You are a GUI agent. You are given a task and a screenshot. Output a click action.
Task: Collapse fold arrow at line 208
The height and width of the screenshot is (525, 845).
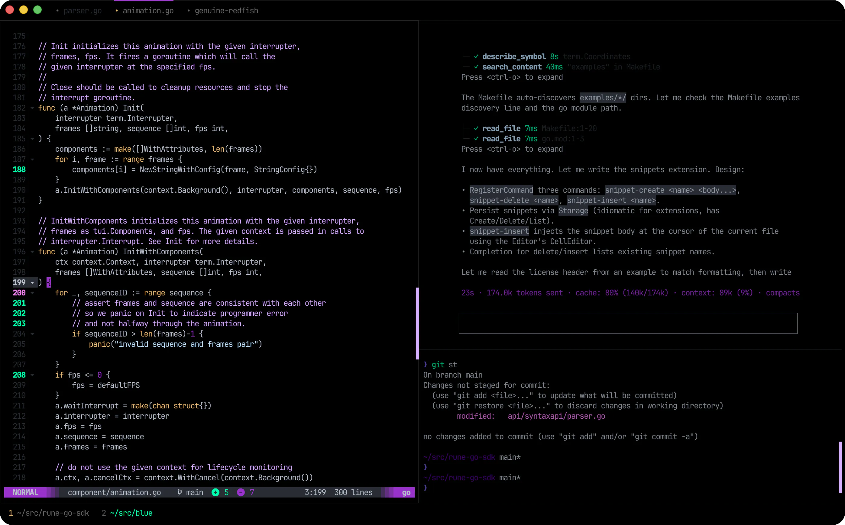click(32, 375)
